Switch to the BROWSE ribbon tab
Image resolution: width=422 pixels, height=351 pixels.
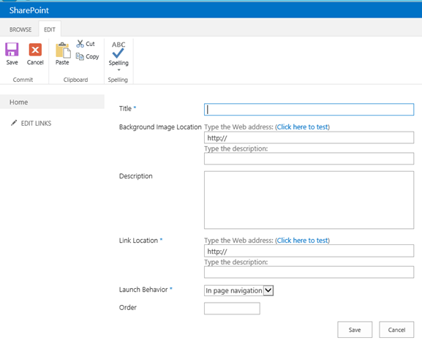pyautogui.click(x=20, y=29)
